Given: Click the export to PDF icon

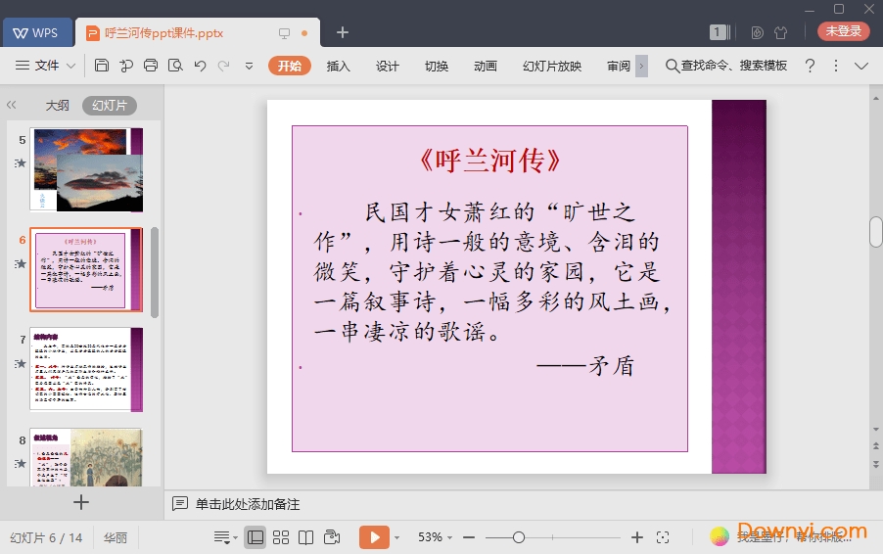Looking at the screenshot, I should click(126, 66).
